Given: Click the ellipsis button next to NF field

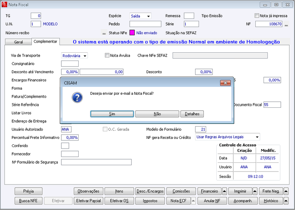Looking at the screenshot, I should (286, 24).
